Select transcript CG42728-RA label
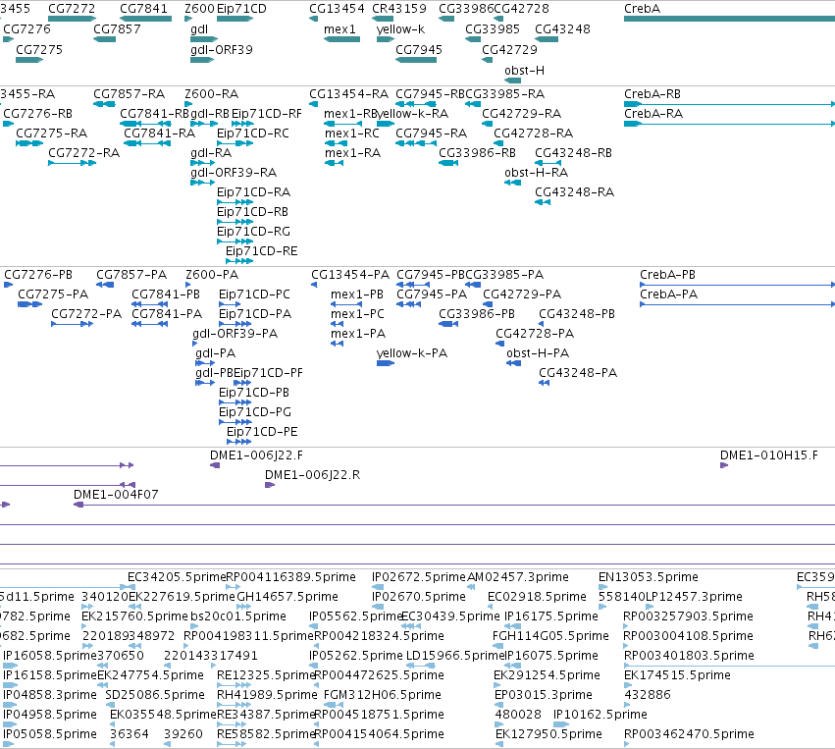This screenshot has height=749, width=835. pos(533,134)
